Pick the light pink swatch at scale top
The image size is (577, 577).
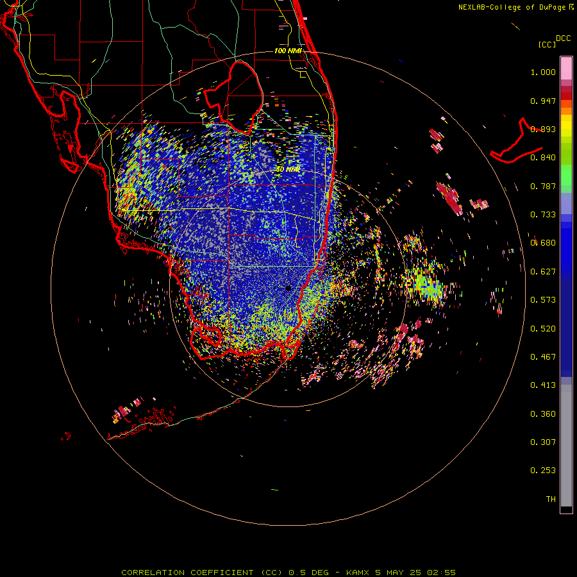pyautogui.click(x=566, y=69)
